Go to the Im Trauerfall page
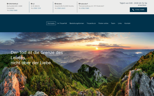 tap(62, 23)
